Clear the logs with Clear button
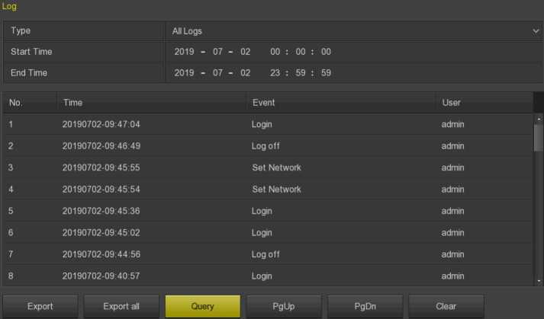 point(446,306)
